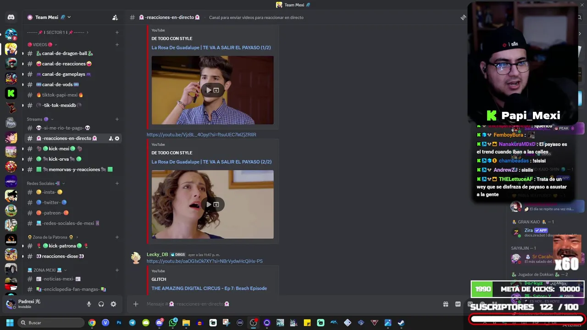Collapse the ZONA MEXI category

point(47,270)
